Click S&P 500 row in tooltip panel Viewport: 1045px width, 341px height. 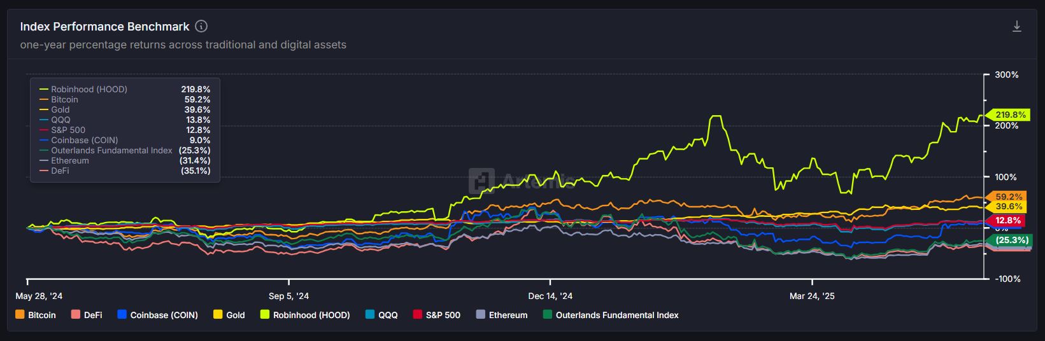click(x=125, y=130)
